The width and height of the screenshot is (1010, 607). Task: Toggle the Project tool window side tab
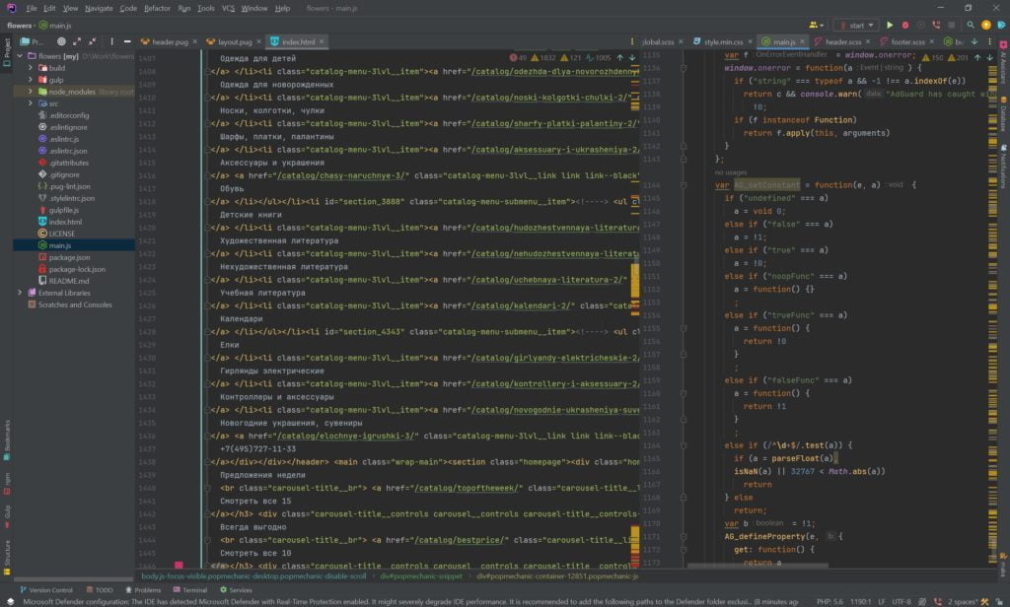6,53
